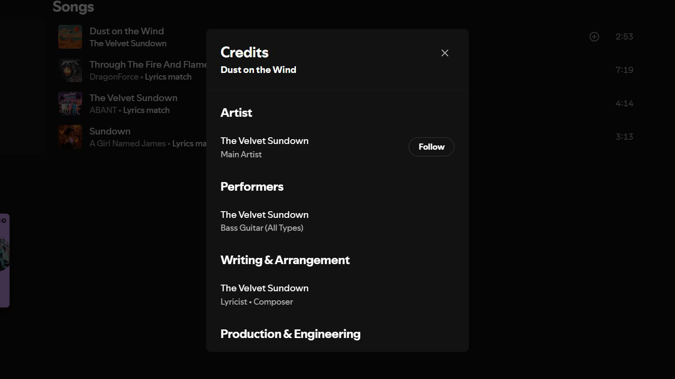The image size is (675, 379).
Task: Open DragonForce artist page
Action: tap(113, 76)
